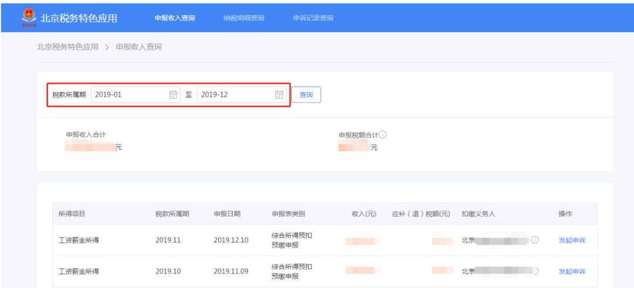Image resolution: width=634 pixels, height=288 pixels.
Task: Open calendar picker for end date 2019-12
Action: [279, 95]
